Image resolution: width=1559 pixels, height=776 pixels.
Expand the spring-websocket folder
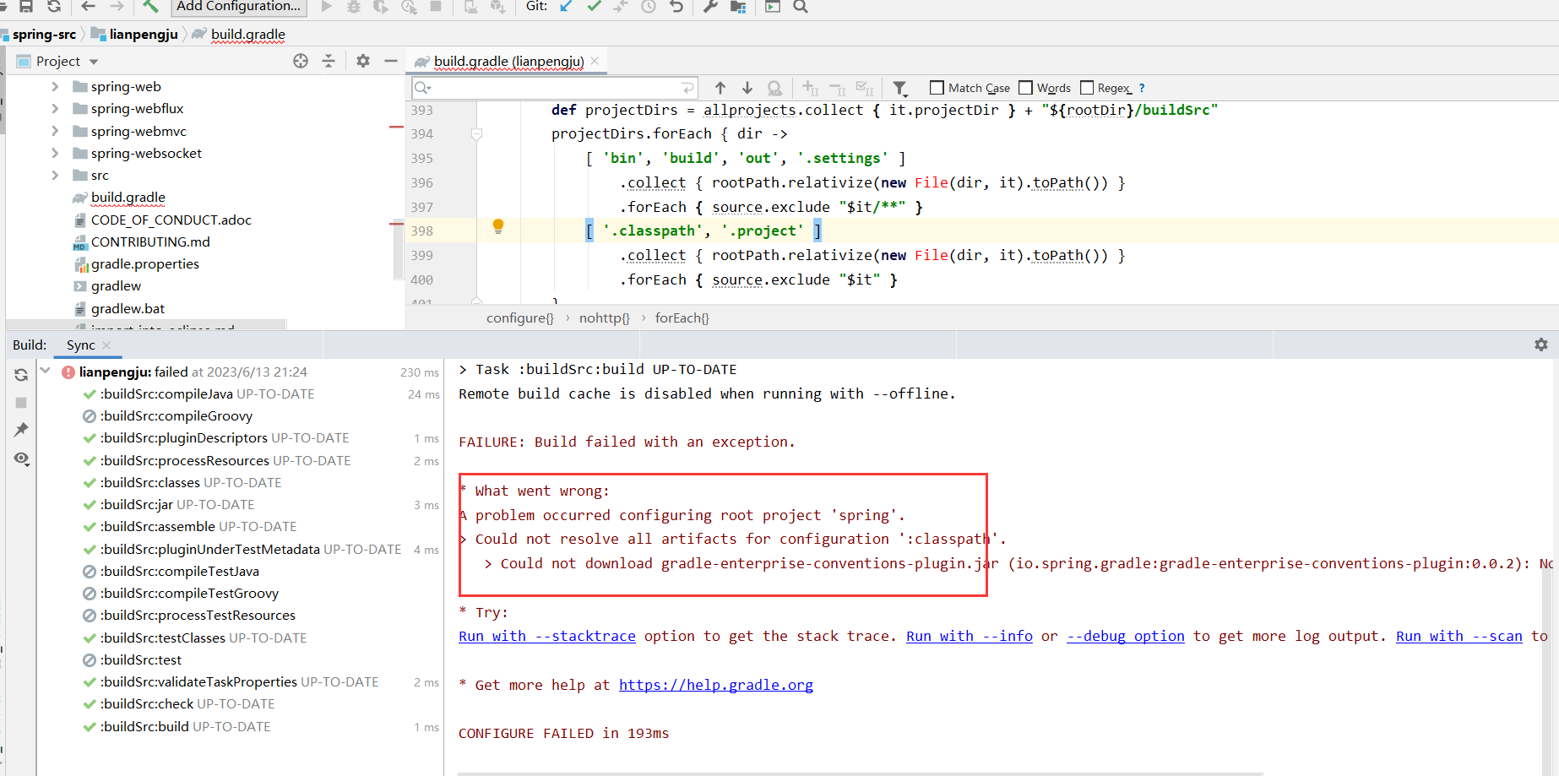[x=55, y=153]
